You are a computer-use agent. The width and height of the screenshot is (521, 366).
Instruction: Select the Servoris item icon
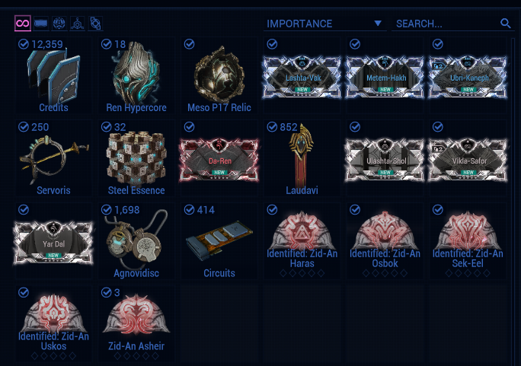[x=53, y=159]
